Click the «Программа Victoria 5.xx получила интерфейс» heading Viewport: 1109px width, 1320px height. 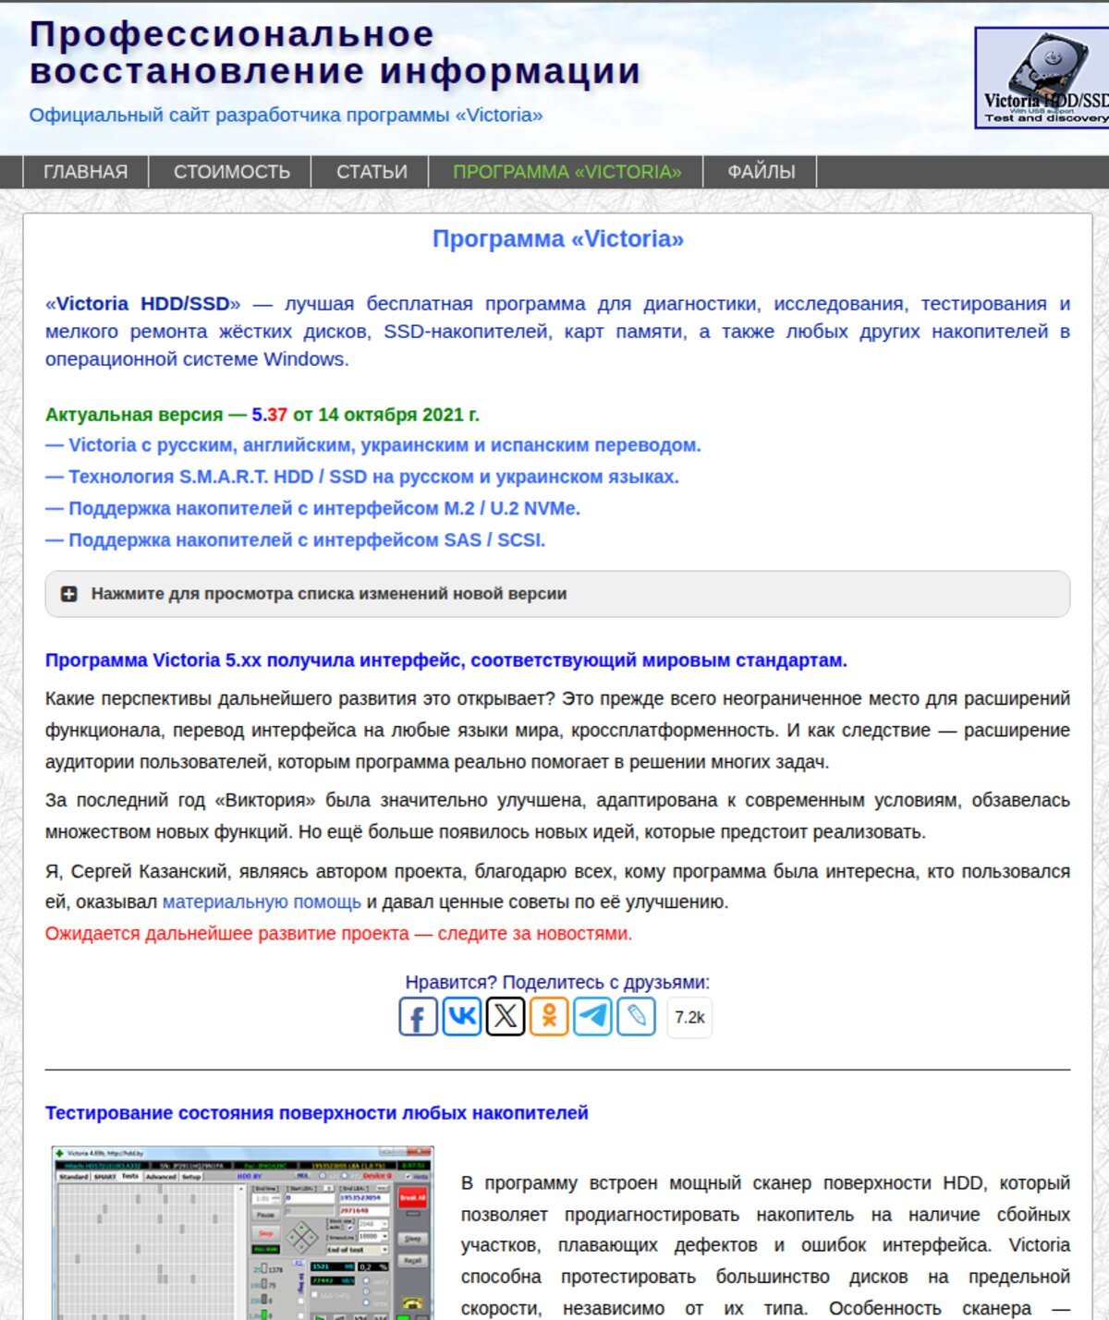tap(446, 660)
